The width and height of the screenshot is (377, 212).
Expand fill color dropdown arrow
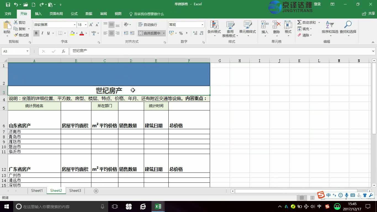tap(77, 33)
